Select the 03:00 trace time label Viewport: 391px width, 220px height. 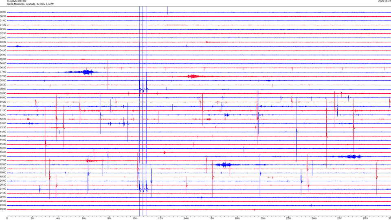tap(3, 37)
